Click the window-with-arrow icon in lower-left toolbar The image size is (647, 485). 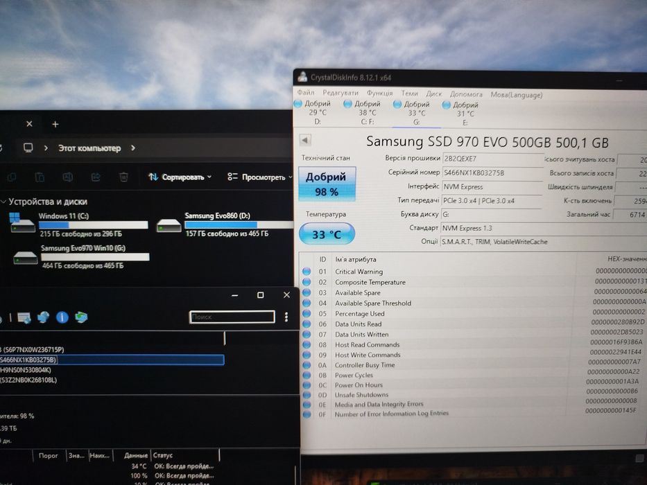[x=24, y=317]
